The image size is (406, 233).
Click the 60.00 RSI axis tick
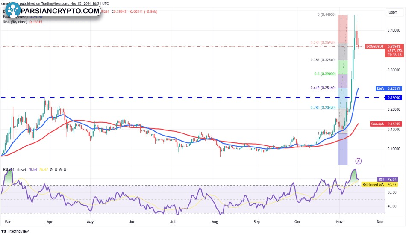(x=392, y=192)
